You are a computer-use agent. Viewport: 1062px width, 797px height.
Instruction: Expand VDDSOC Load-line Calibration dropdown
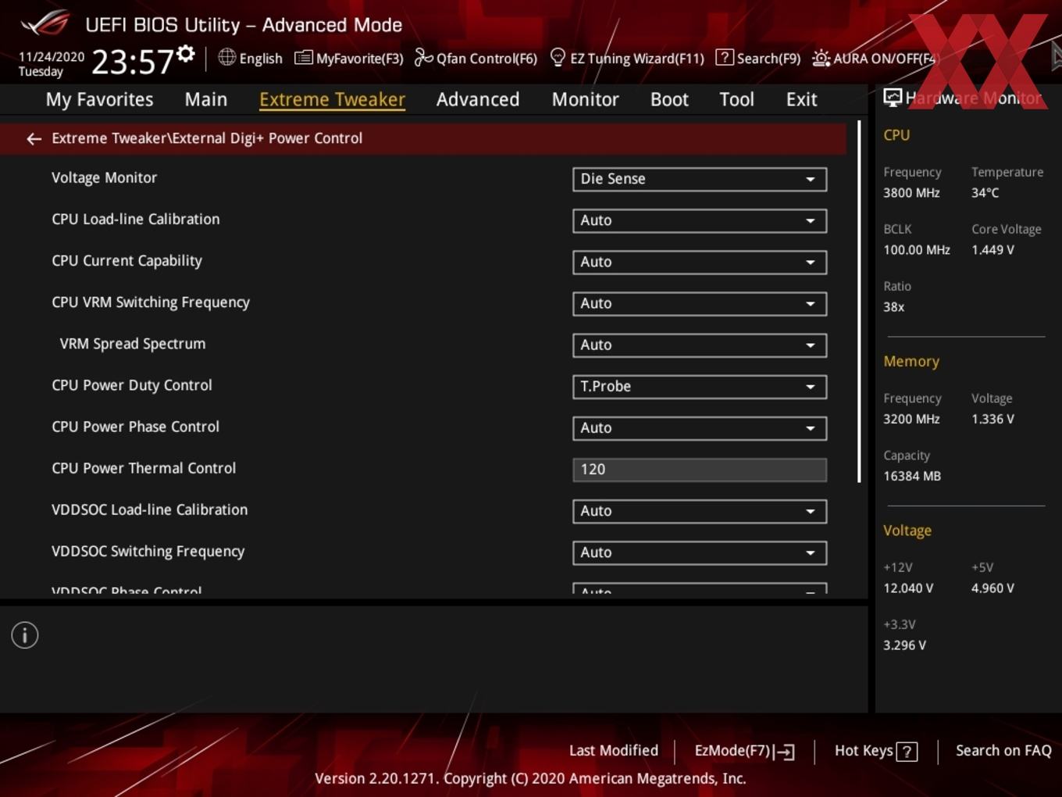pyautogui.click(x=700, y=511)
